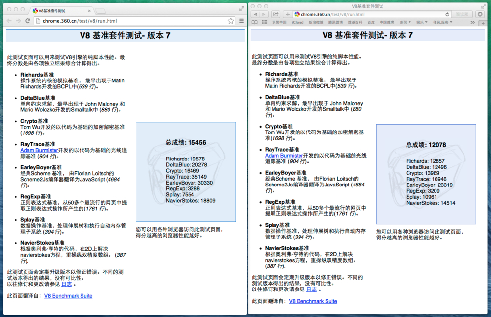The height and width of the screenshot is (317, 491).
Task: Click Adam Burmister link in Chrome window
Action: pos(39,150)
